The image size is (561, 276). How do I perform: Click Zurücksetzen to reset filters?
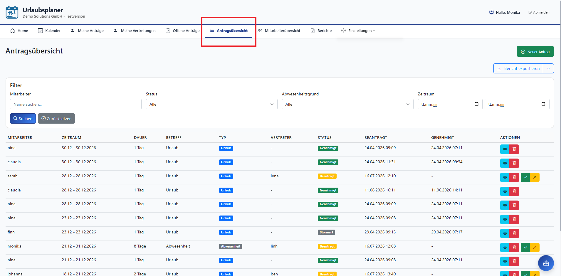pyautogui.click(x=56, y=119)
